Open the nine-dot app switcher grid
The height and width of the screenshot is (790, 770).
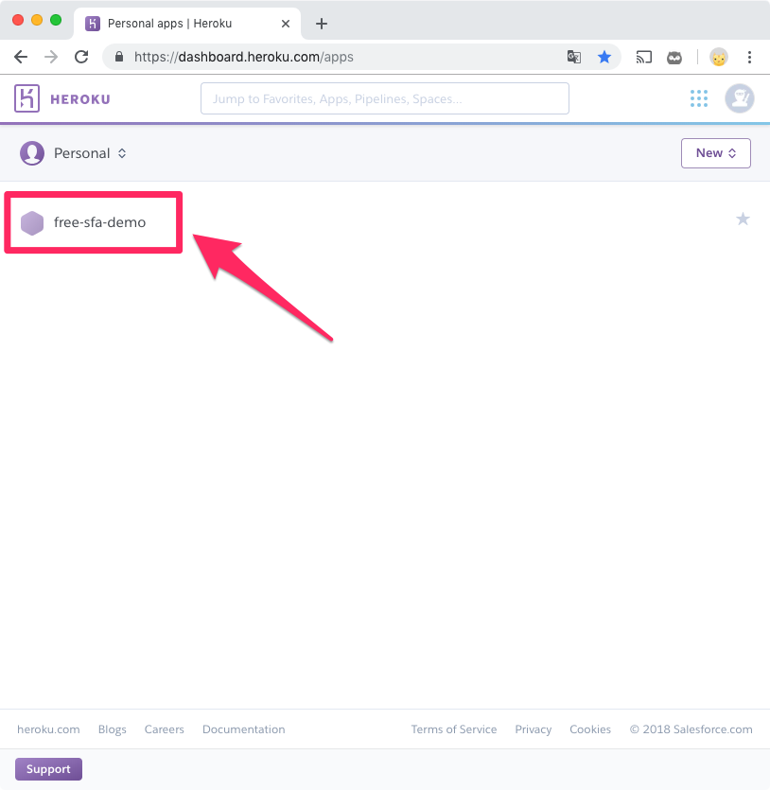point(699,98)
